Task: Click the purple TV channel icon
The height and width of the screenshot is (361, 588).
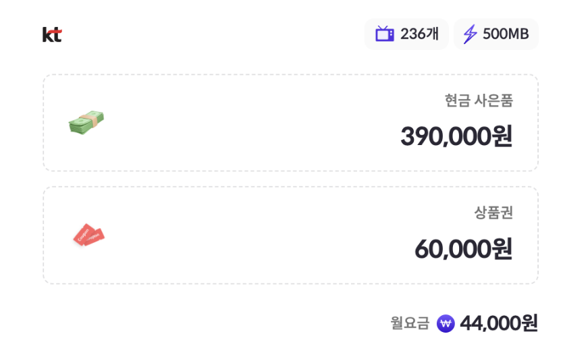Action: point(385,34)
